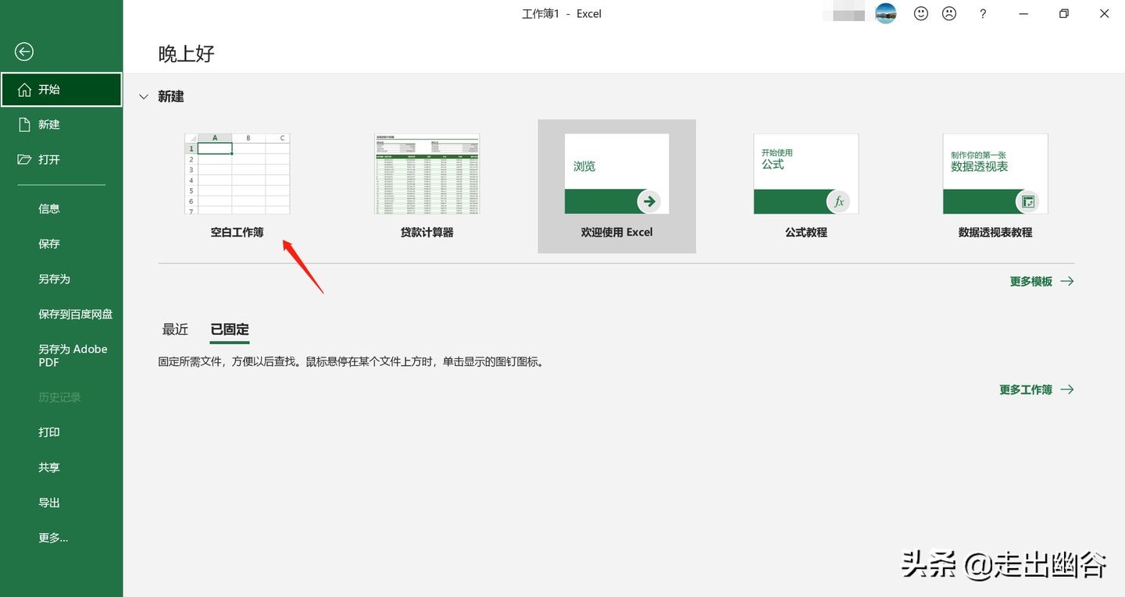This screenshot has height=597, width=1125.
Task: Open the 空白工作簿 blank workbook template
Action: click(x=237, y=186)
